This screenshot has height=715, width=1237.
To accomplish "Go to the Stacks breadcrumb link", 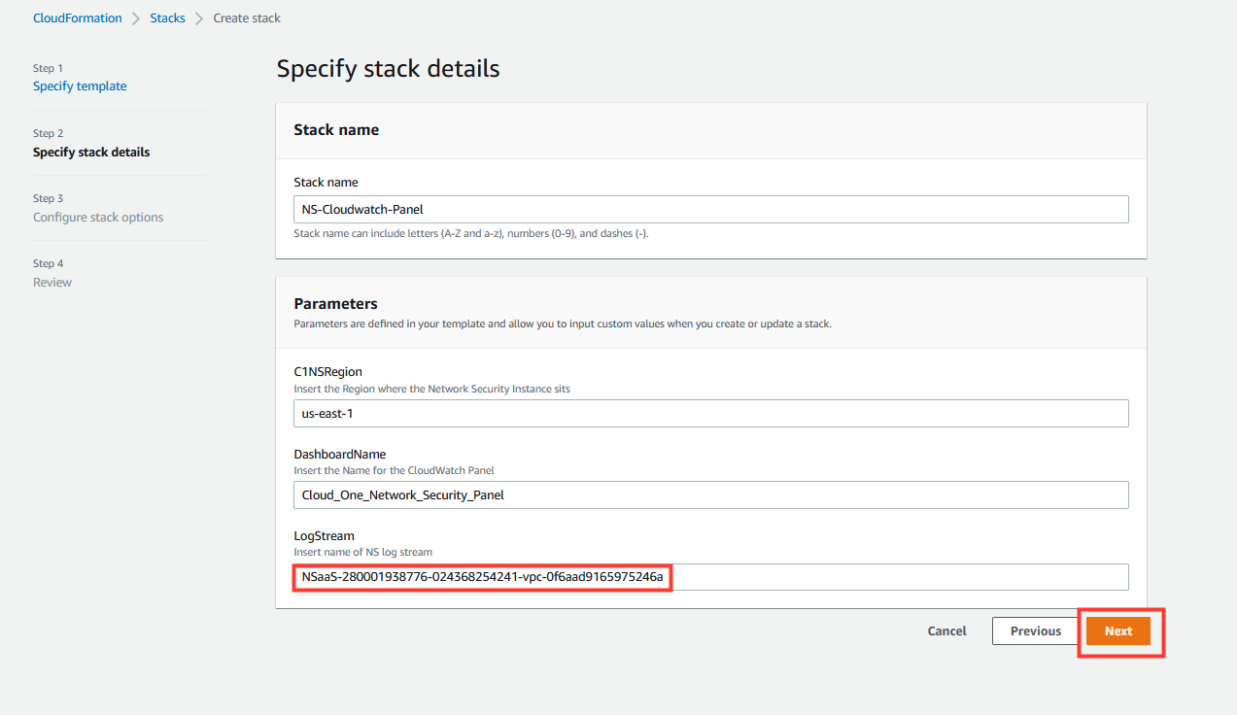I will [x=167, y=18].
